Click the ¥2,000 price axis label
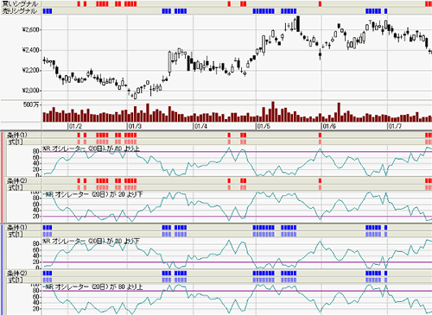432x315 pixels. tap(31, 91)
